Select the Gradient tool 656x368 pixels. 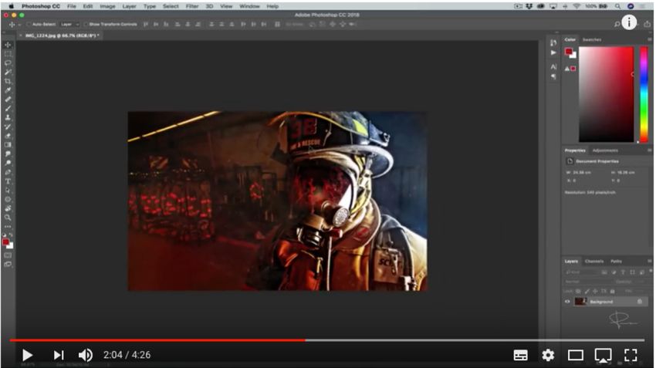tap(8, 145)
